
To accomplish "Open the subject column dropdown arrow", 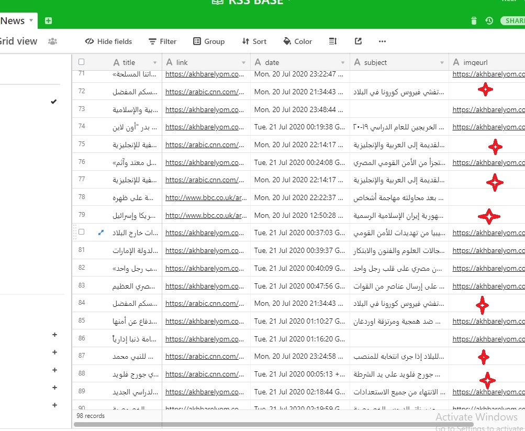I will [442, 63].
